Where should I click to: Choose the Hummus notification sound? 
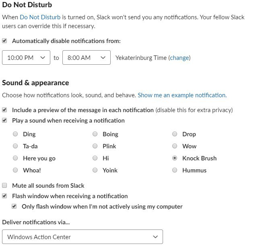click(x=175, y=170)
